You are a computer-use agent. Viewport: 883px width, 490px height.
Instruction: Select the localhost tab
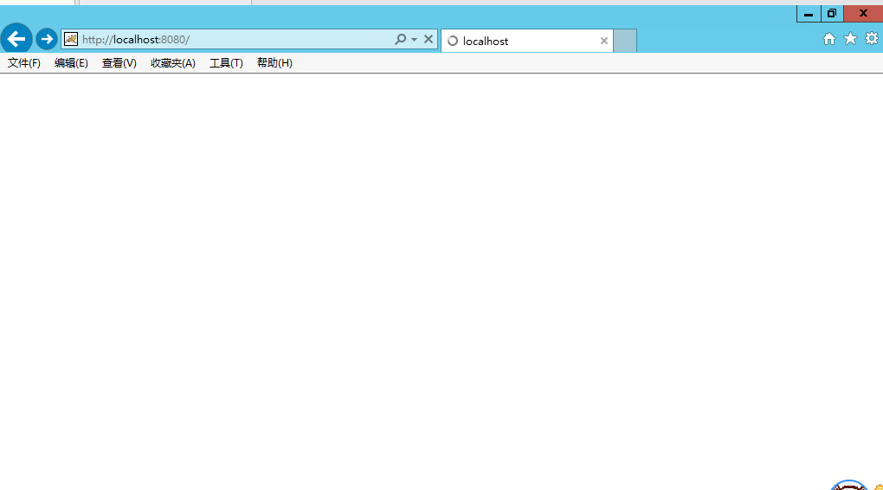519,41
